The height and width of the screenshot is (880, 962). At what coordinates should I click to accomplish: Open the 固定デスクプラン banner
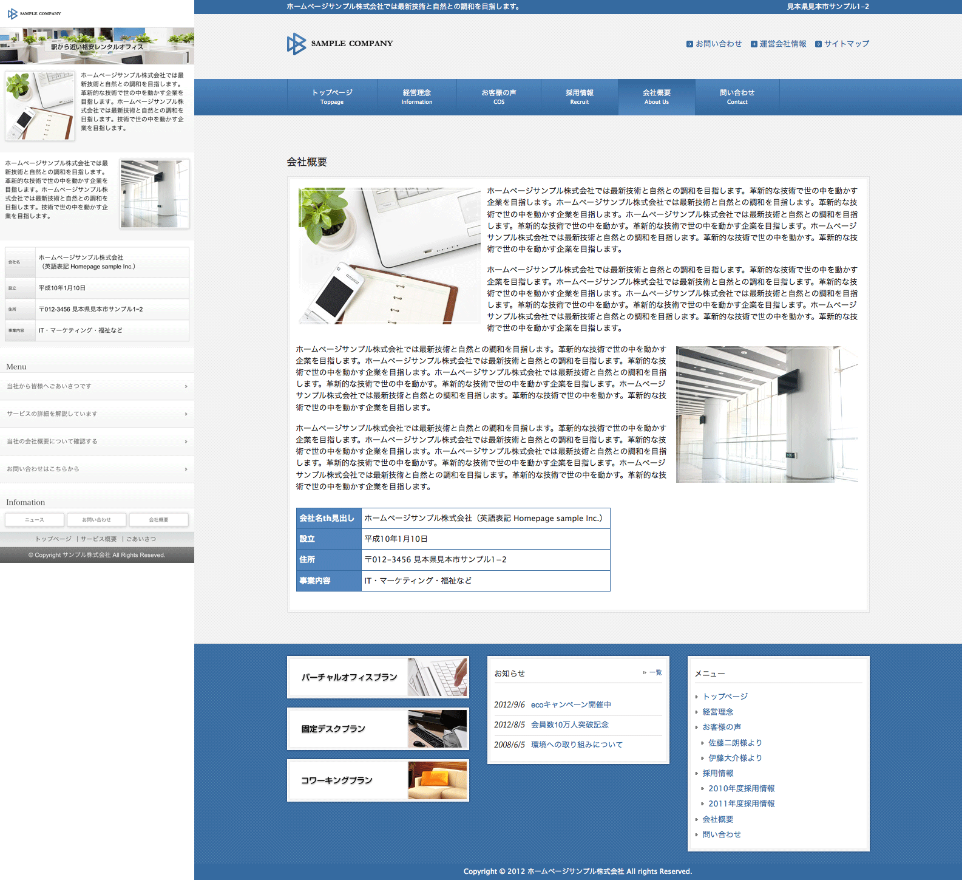point(378,729)
